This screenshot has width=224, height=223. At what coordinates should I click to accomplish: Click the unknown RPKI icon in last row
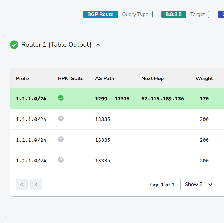[x=61, y=160]
